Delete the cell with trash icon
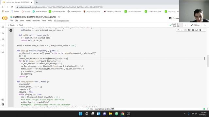209x117 pixels. pos(200,30)
